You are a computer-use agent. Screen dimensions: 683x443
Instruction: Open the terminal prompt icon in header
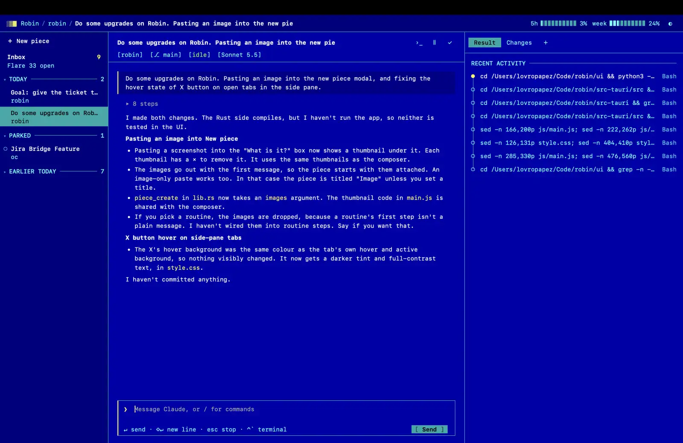419,43
